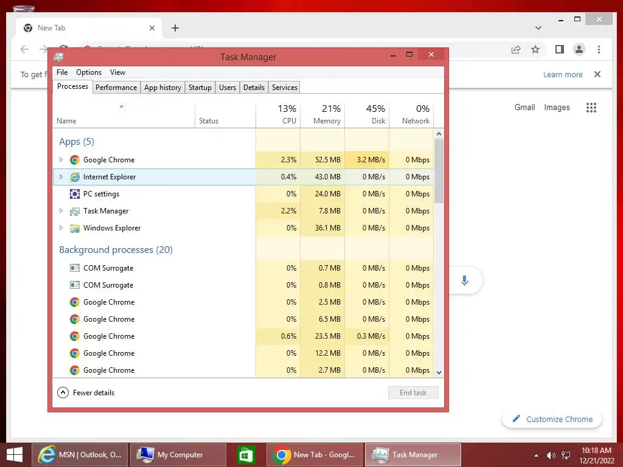This screenshot has height=467, width=623.
Task: Open Chrome three-dot menu
Action: click(599, 49)
